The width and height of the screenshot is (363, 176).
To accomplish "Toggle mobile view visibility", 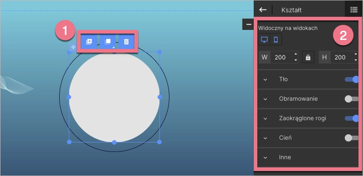I will tap(276, 39).
